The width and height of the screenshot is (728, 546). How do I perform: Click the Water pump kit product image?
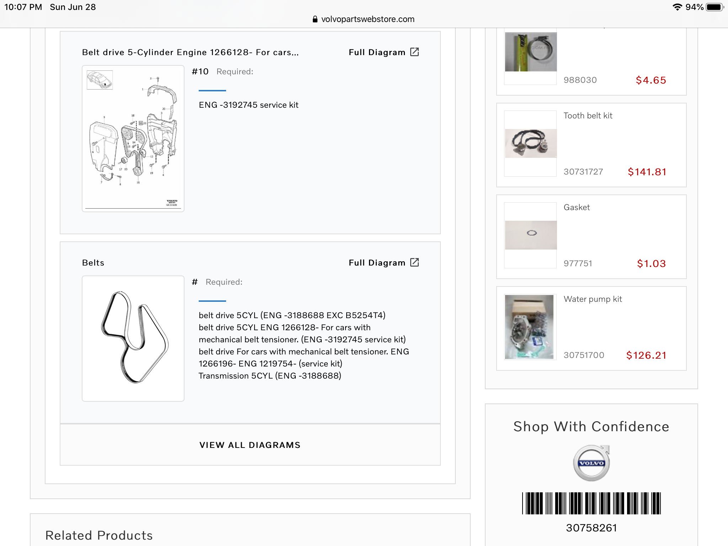click(529, 327)
